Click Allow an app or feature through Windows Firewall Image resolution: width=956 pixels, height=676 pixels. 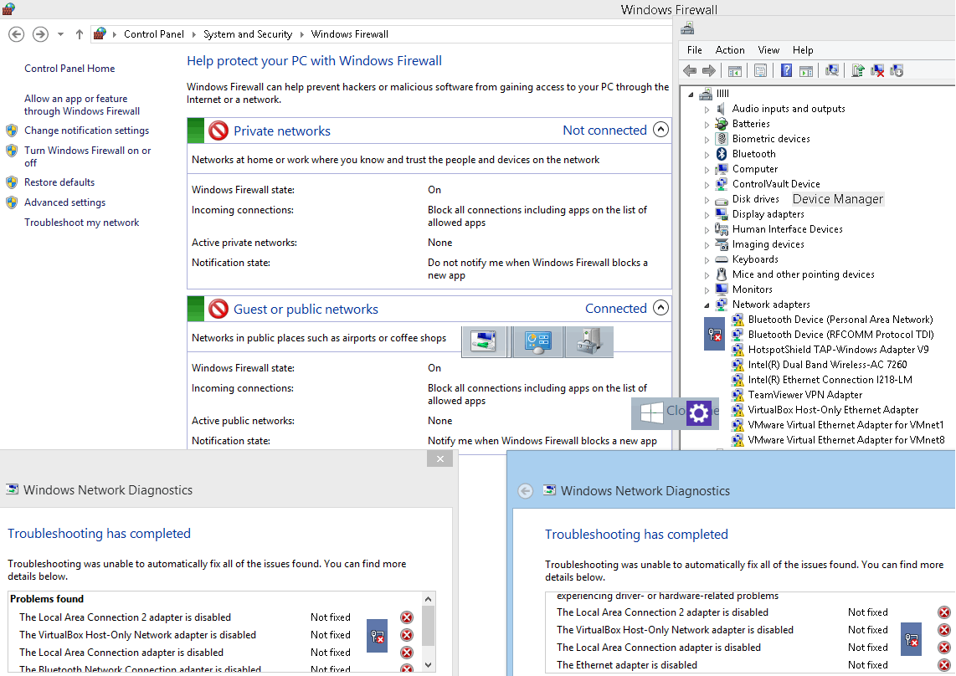tap(82, 105)
